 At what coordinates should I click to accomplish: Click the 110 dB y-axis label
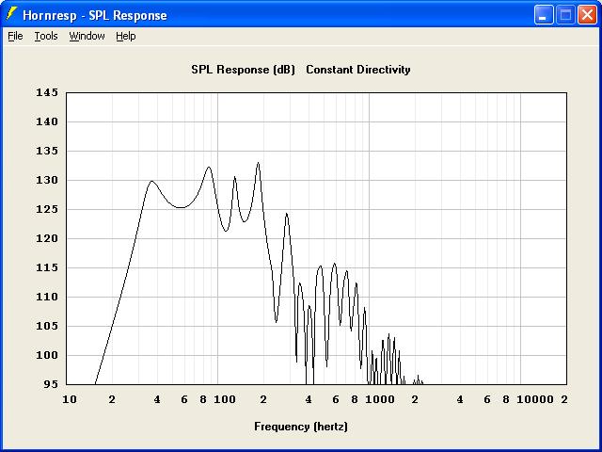(x=47, y=297)
